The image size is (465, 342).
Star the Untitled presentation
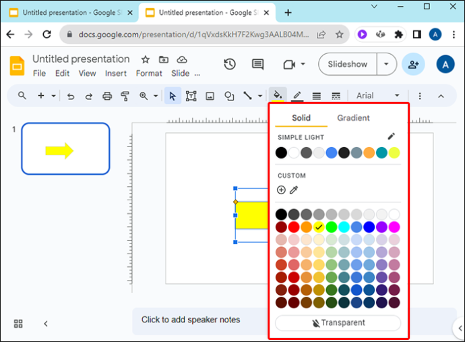[x=146, y=59]
